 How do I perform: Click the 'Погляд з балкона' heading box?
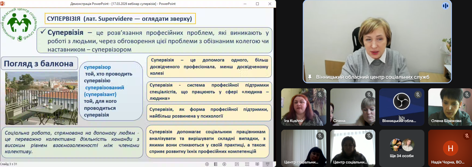[39, 63]
